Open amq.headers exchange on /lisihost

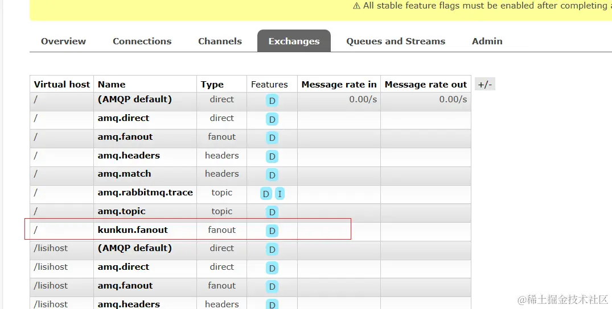tap(129, 304)
